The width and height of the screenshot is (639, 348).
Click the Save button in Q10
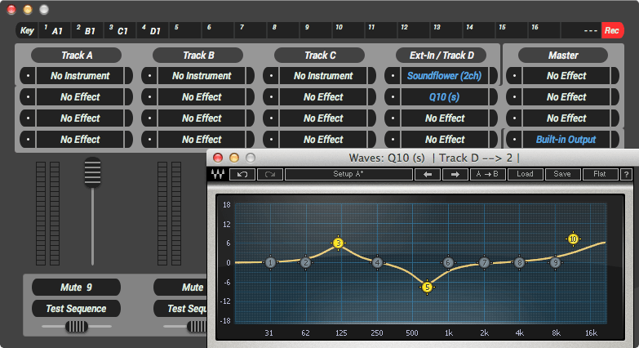tap(562, 174)
